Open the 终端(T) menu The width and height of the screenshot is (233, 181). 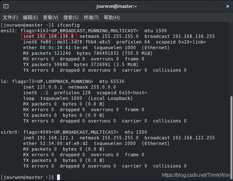pos(91,18)
